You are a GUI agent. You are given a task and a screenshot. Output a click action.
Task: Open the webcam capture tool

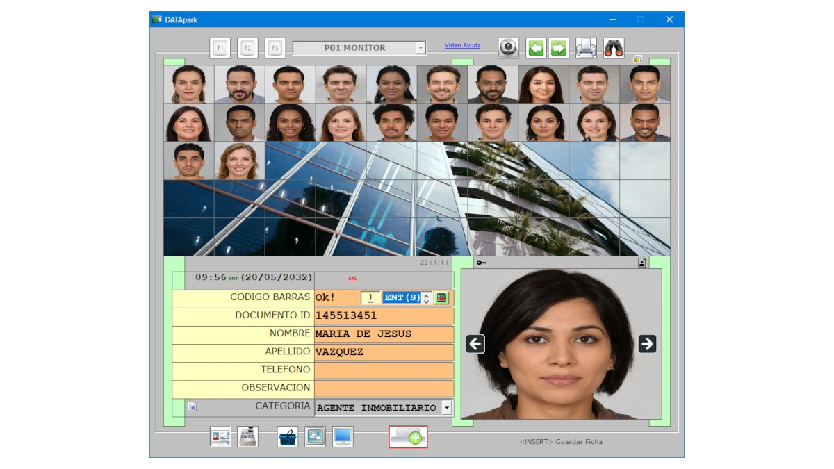[x=508, y=47]
